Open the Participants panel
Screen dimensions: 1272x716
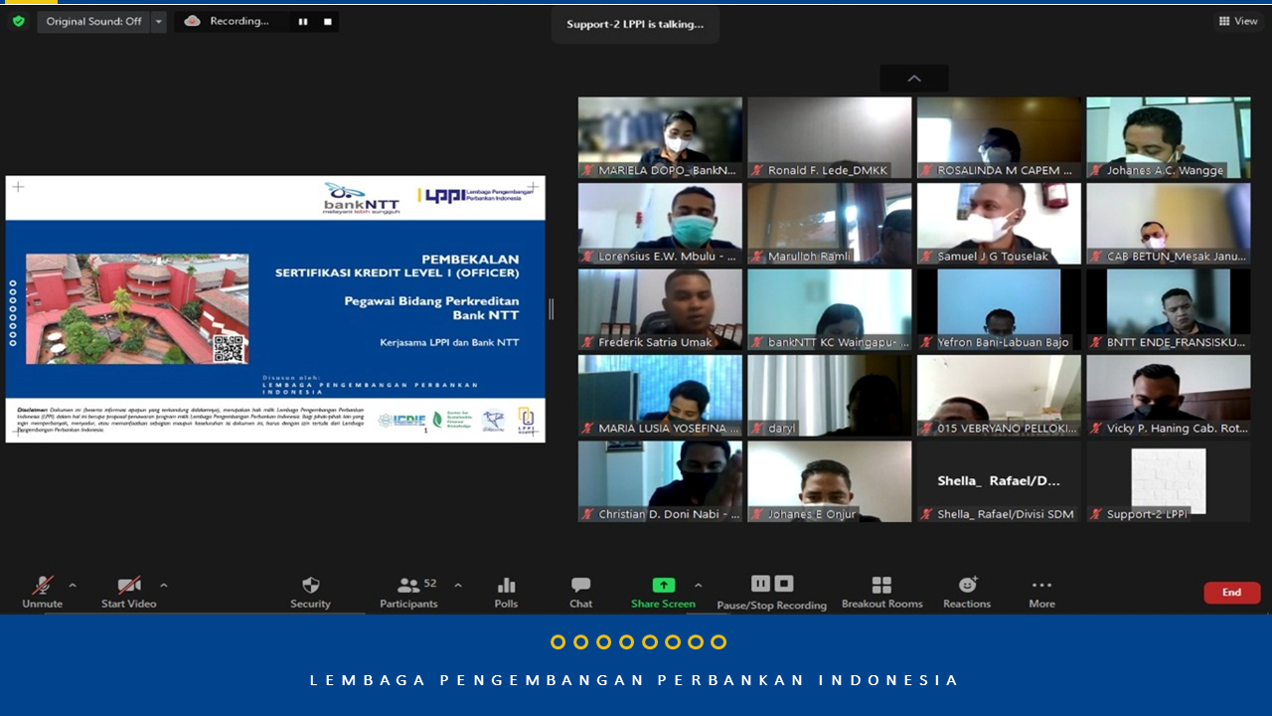pyautogui.click(x=408, y=592)
